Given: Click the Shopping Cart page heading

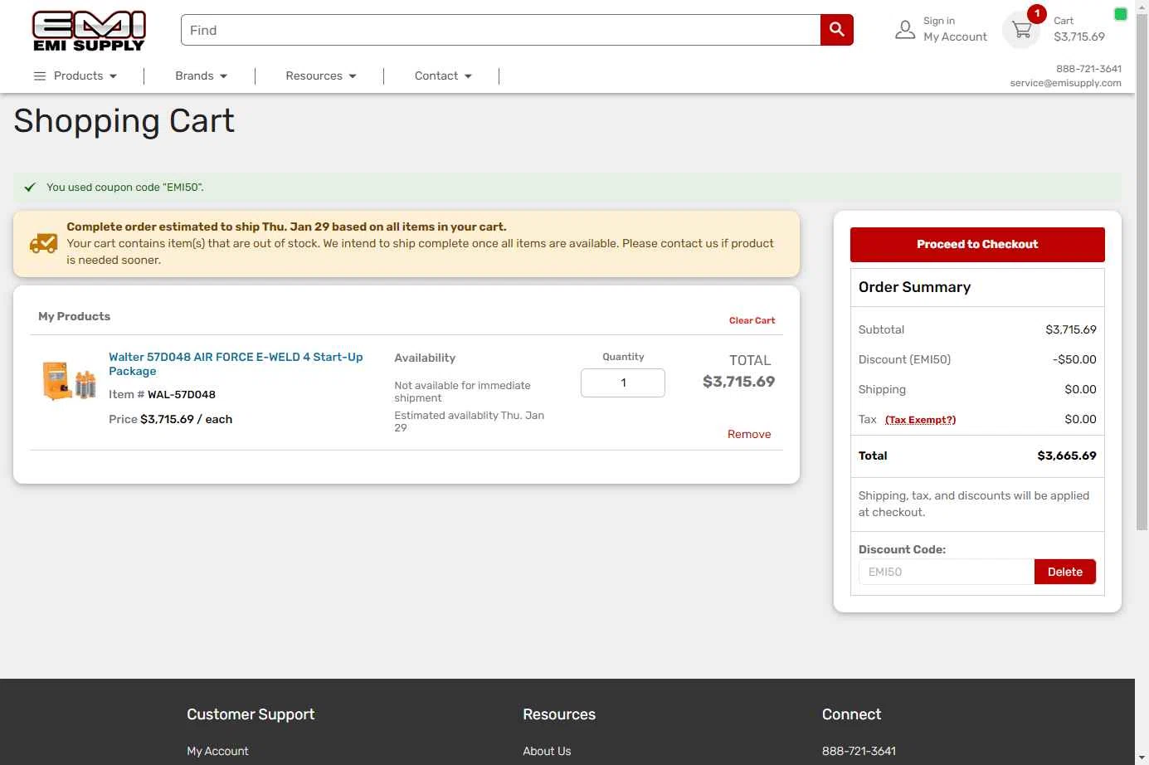Looking at the screenshot, I should tap(124, 121).
